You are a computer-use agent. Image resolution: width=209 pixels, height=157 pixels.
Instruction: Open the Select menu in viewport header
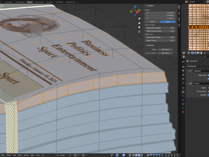pyautogui.click(x=9, y=155)
